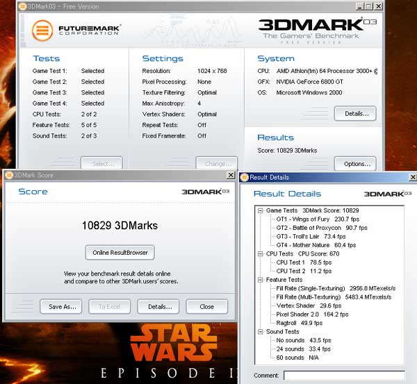Select 60 sounds N/A row

pos(297,358)
